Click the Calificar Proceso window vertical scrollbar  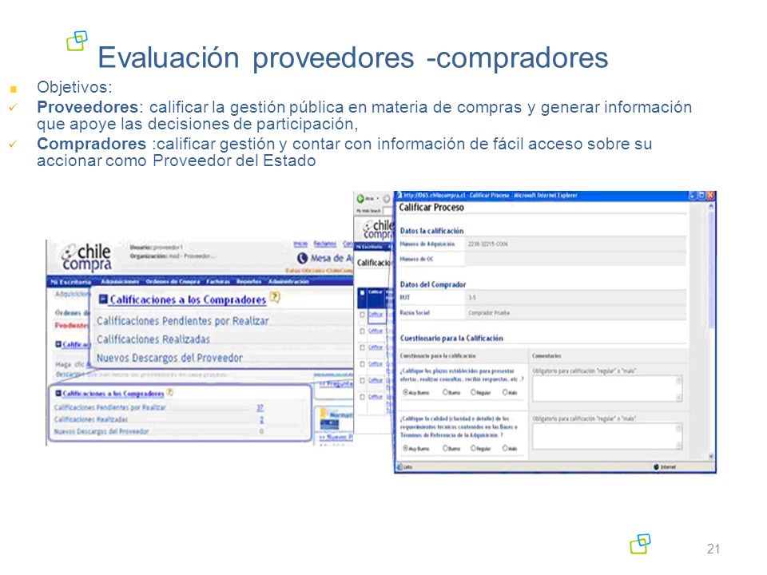pos(711,332)
